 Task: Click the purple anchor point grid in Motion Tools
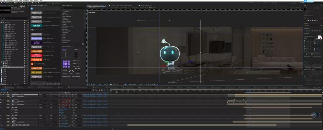pyautogui.click(x=66, y=64)
